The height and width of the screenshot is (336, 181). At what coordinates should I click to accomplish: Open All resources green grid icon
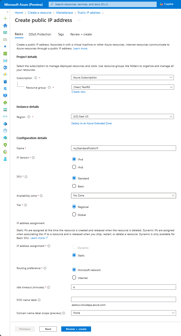(5, 53)
